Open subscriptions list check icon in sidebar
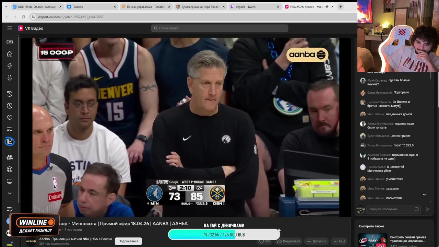439x247 pixels. tap(10, 209)
